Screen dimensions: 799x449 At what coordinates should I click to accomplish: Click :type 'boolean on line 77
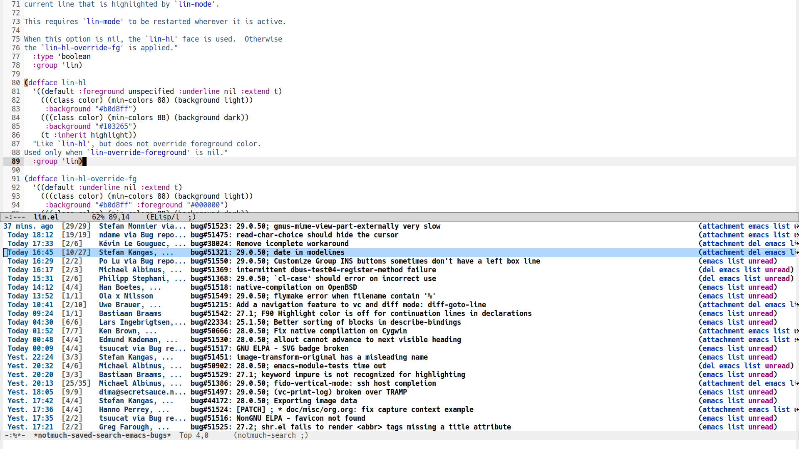click(x=62, y=57)
